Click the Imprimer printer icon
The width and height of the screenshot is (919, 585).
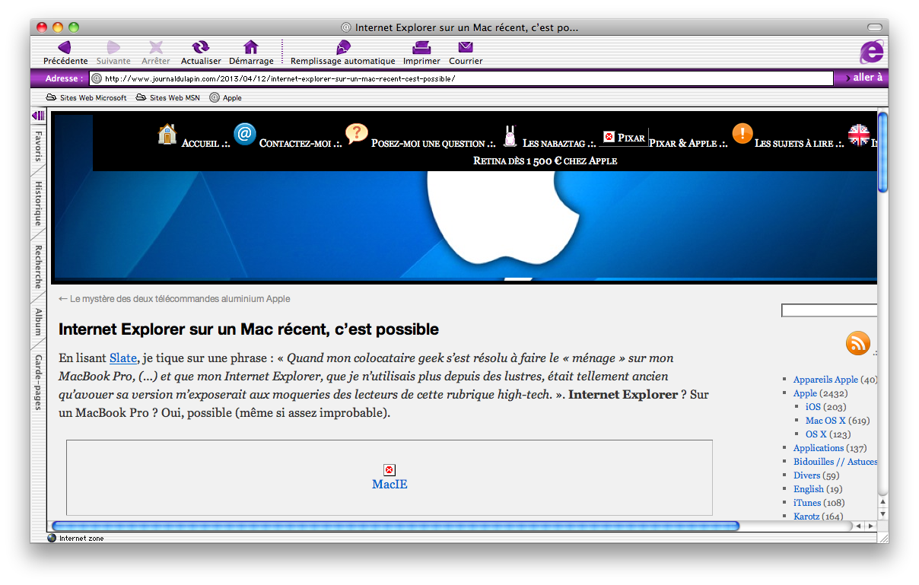[x=421, y=48]
